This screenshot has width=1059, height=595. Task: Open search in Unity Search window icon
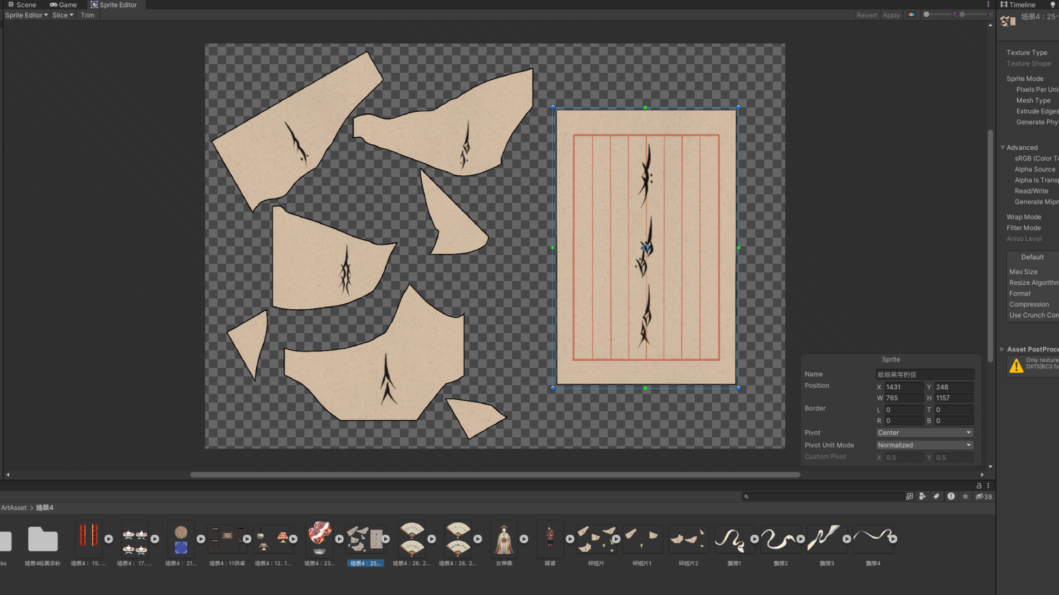coord(909,496)
